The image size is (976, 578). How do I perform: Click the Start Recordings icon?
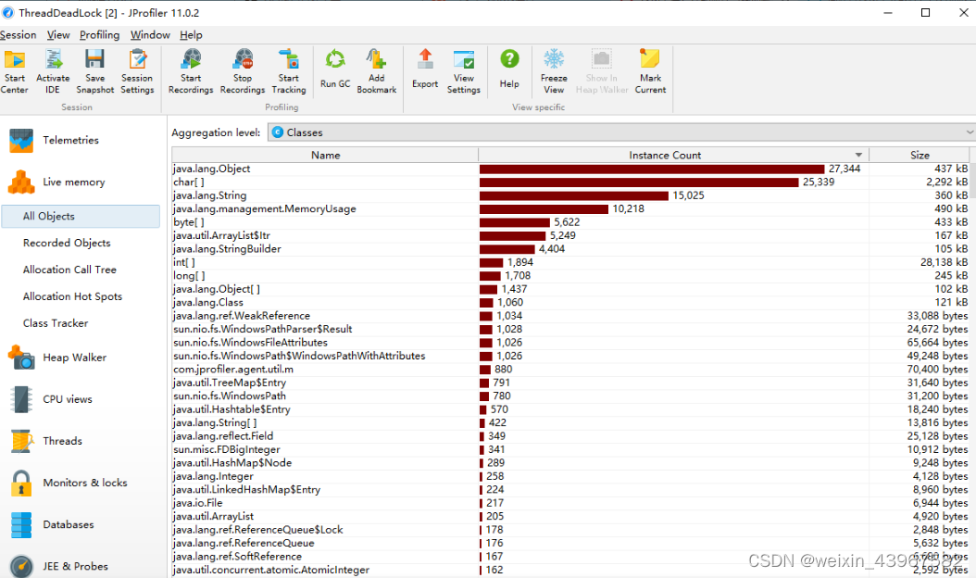191,60
